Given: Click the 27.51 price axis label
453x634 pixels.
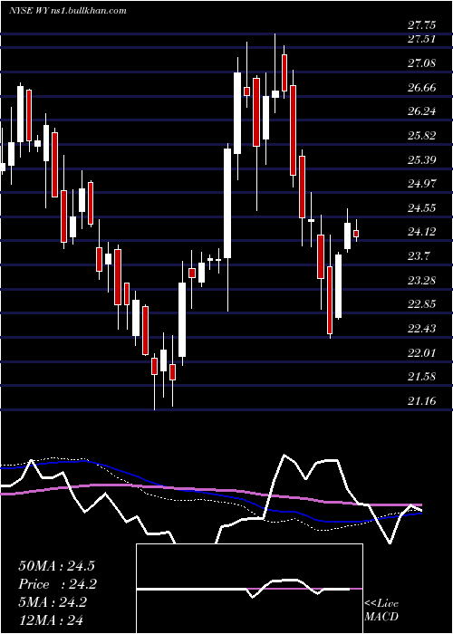Looking at the screenshot, I should click(421, 39).
